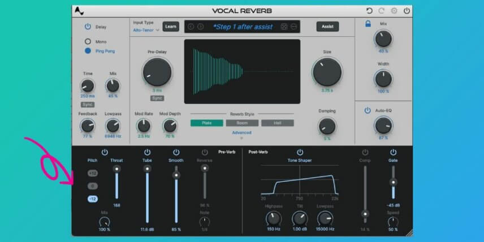Viewport: 484px width, 242px height.
Task: Toggle the Tube power button
Action: tap(147, 152)
